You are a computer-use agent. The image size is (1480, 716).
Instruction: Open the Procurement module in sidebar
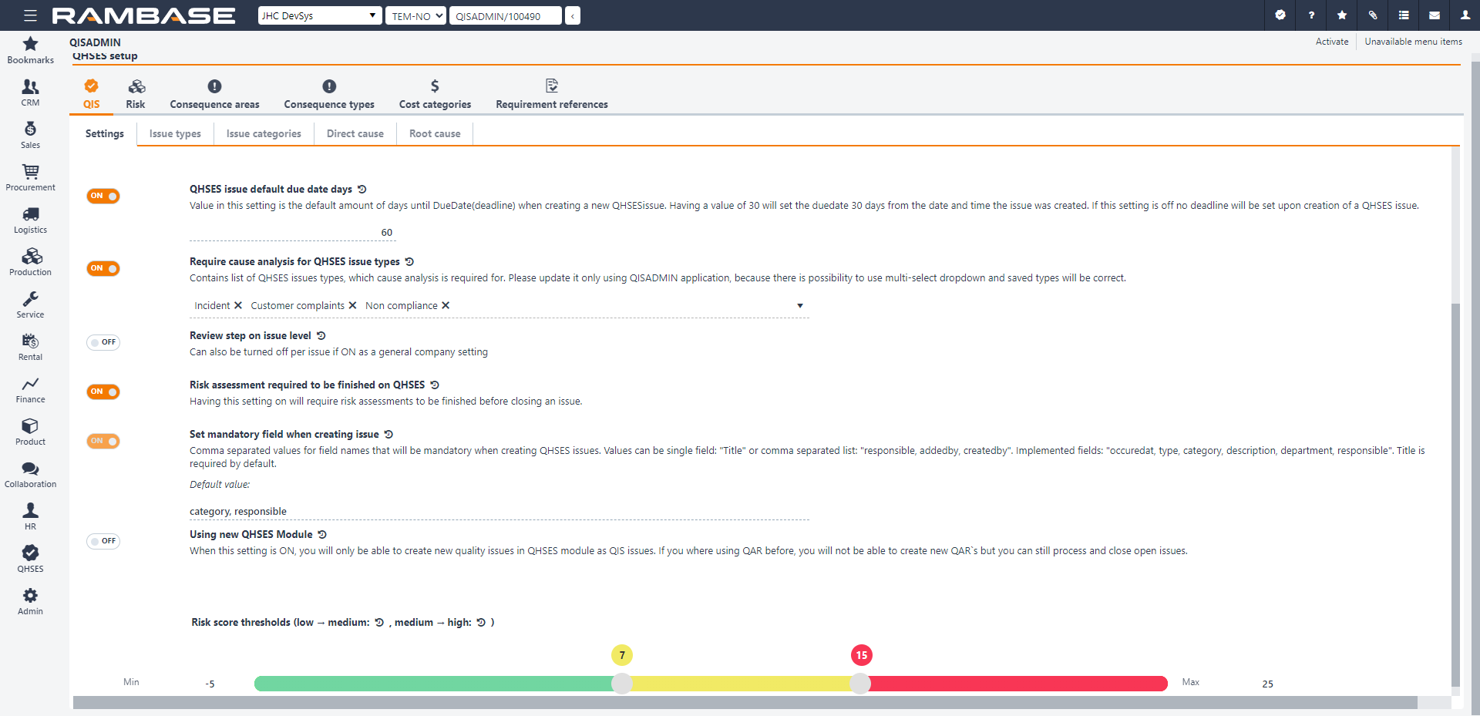point(30,177)
